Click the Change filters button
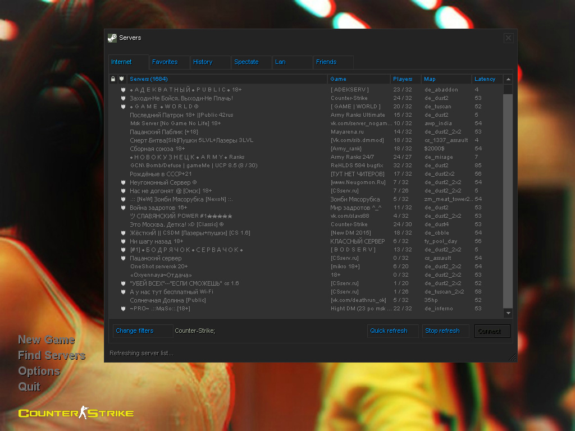 point(143,331)
